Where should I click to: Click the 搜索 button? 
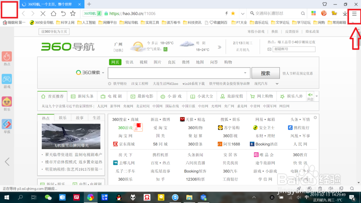tap(265, 73)
